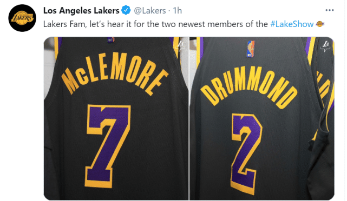Click the gold DRUMMOND lettering
Screen dimensions: 347x201
click(249, 87)
